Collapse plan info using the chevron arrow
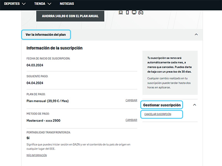The image size is (222, 166). 196,35
